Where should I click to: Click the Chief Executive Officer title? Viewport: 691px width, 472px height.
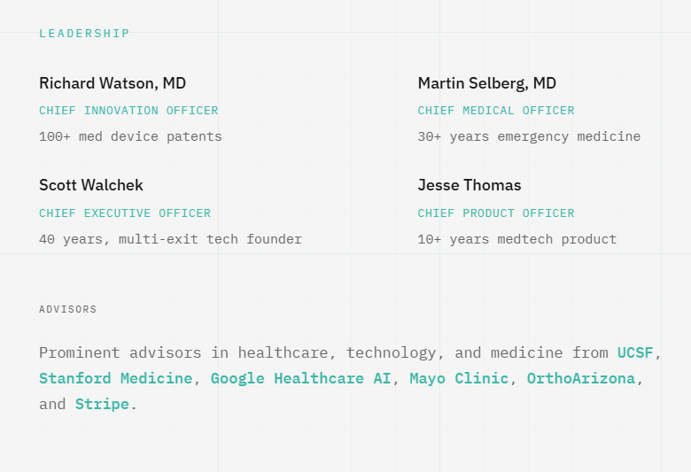125,213
